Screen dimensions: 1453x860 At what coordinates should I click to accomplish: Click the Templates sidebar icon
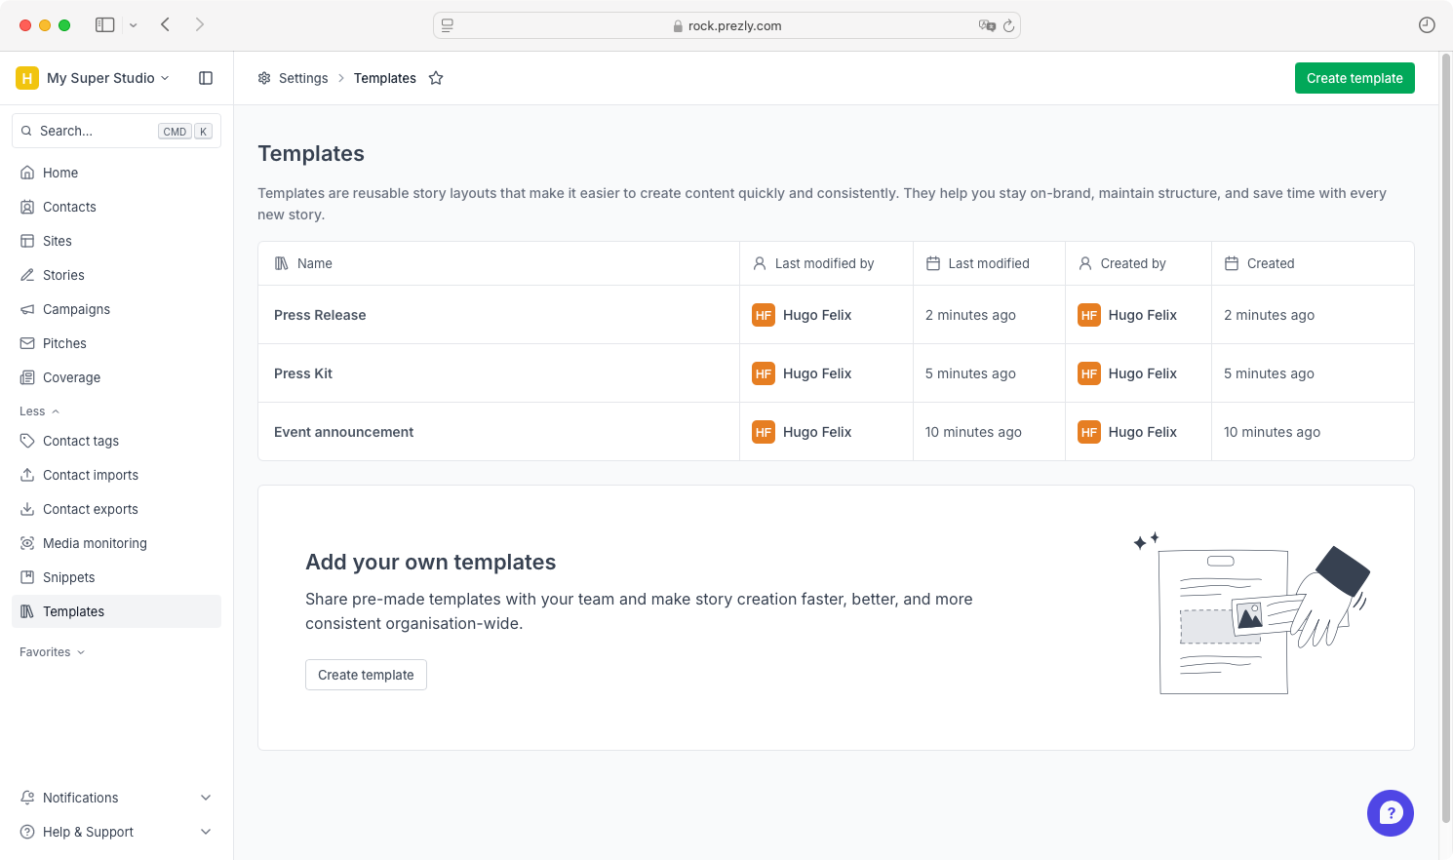pos(27,611)
